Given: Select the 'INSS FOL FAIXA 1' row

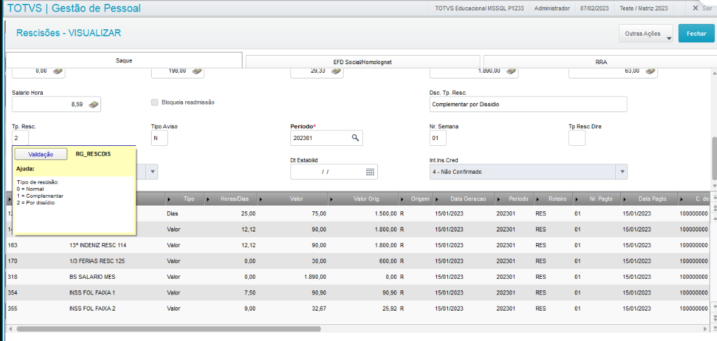Looking at the screenshot, I should (358, 292).
